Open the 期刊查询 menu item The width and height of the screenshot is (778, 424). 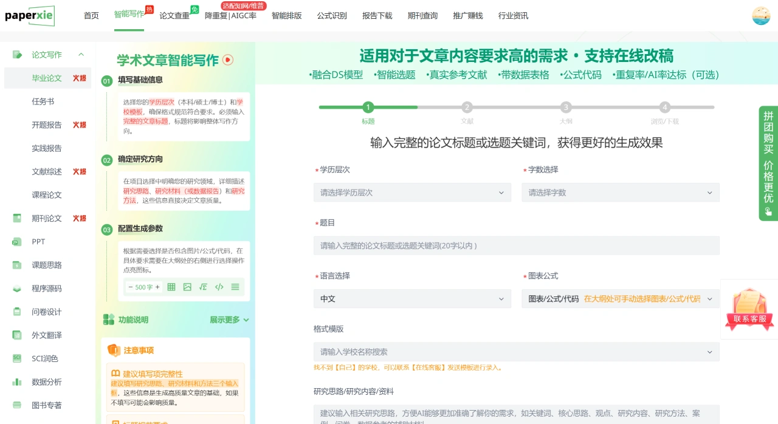(x=422, y=16)
